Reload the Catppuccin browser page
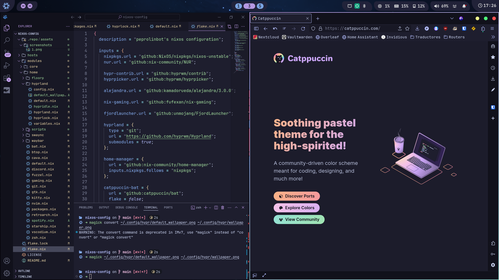 coord(303,29)
